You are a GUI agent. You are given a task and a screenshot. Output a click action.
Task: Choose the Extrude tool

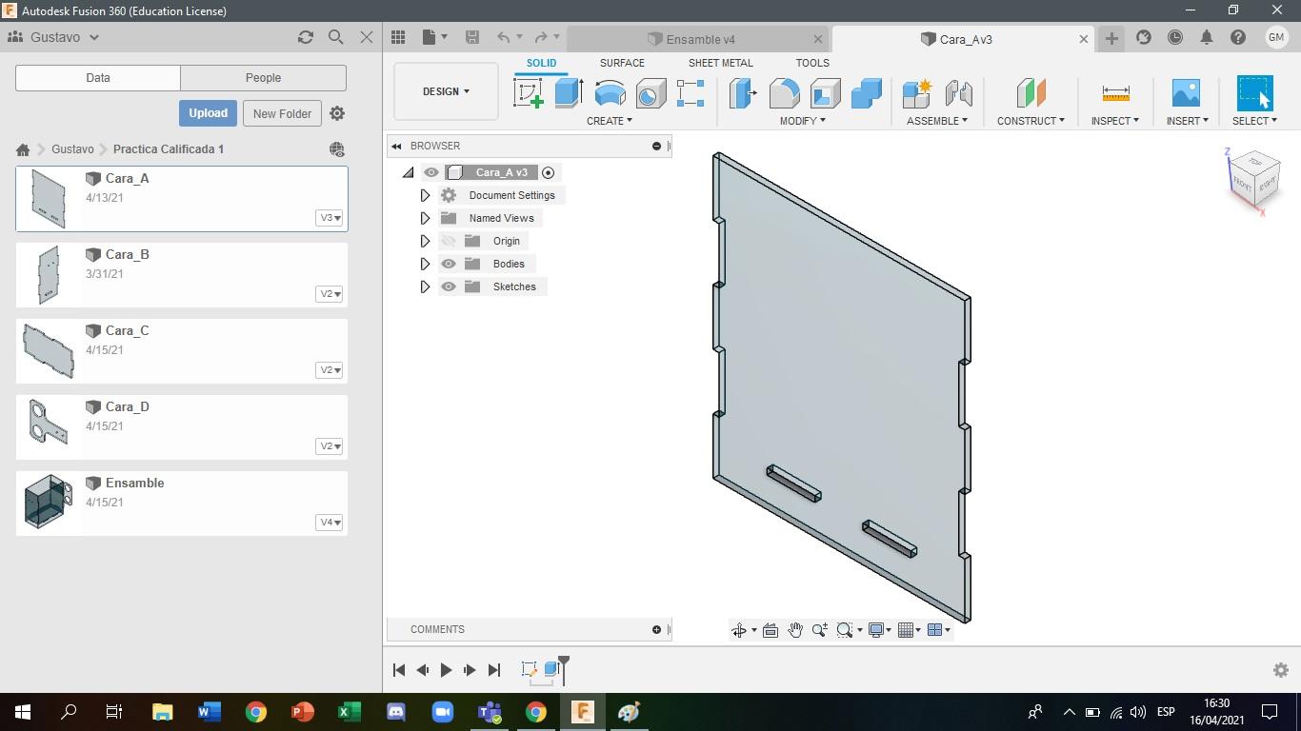point(569,93)
